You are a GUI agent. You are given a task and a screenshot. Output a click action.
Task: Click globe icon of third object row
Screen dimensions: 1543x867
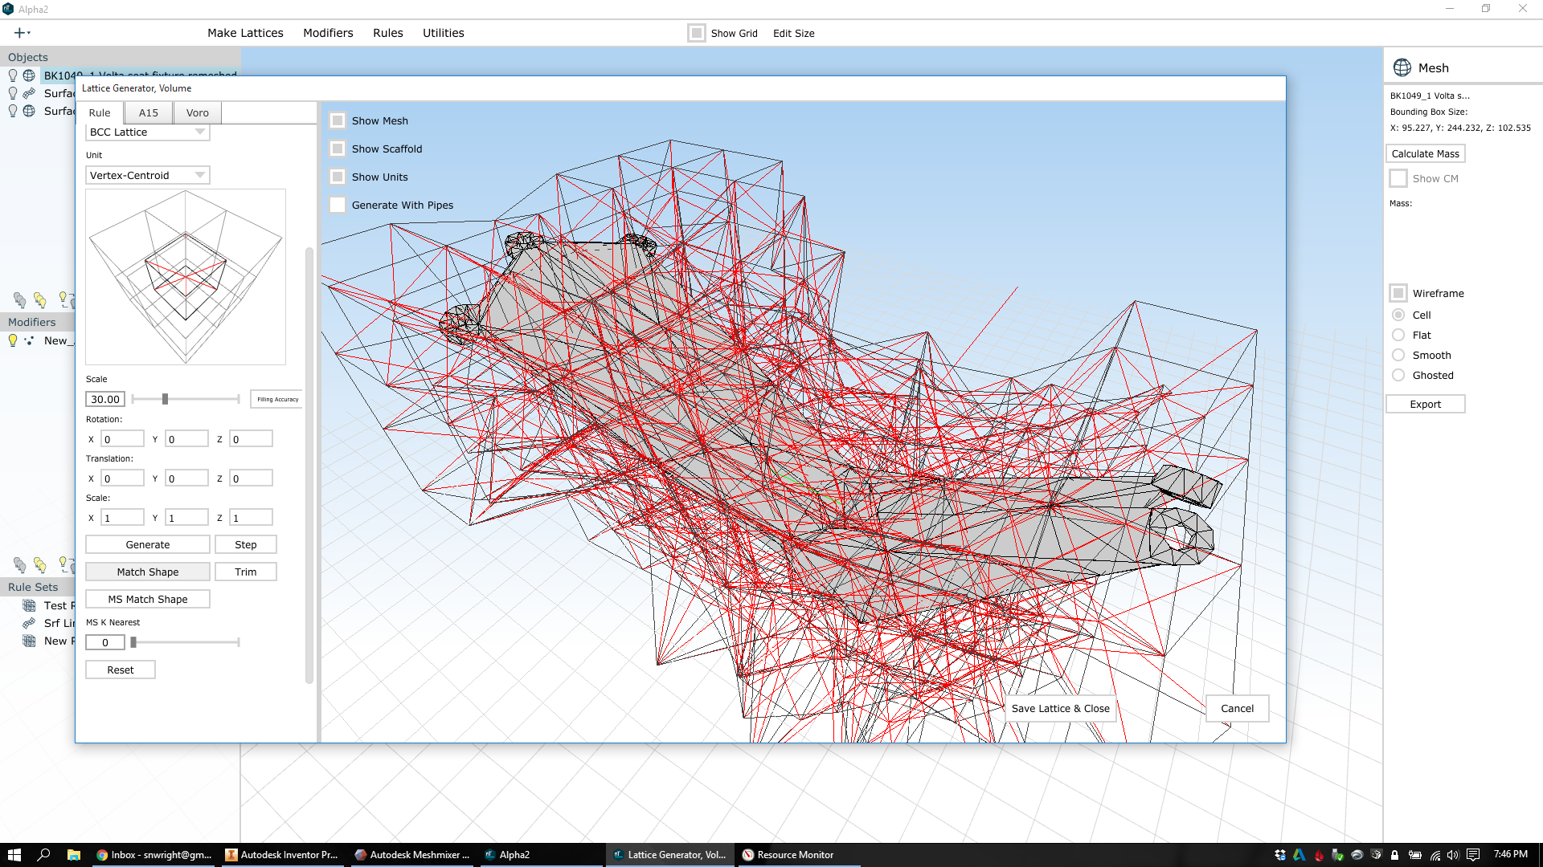point(29,111)
